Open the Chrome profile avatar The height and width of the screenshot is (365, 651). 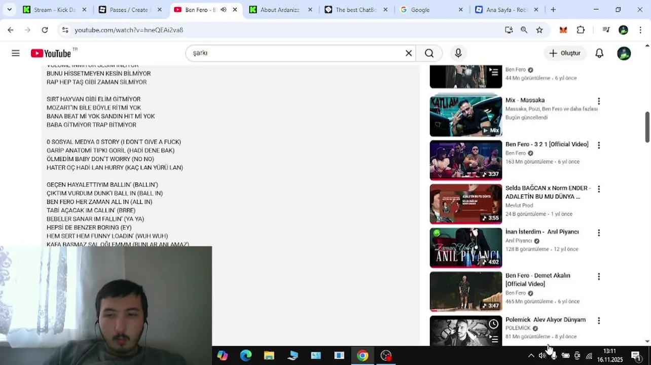pos(623,30)
